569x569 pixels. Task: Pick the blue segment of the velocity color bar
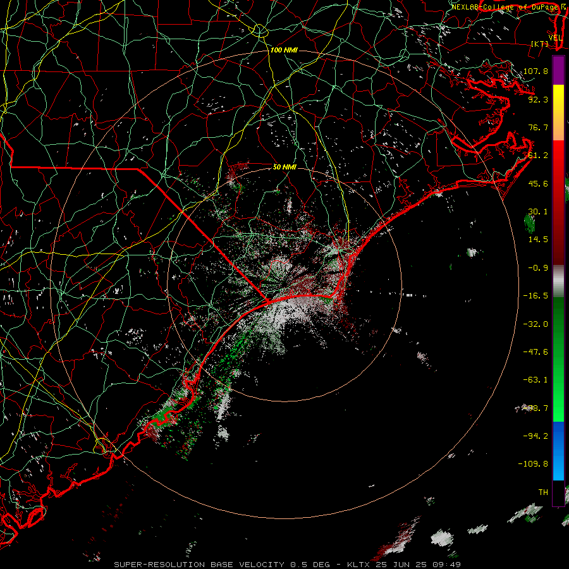point(558,451)
